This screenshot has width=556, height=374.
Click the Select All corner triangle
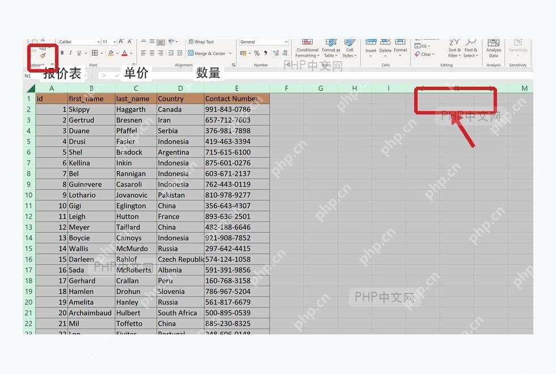point(31,88)
